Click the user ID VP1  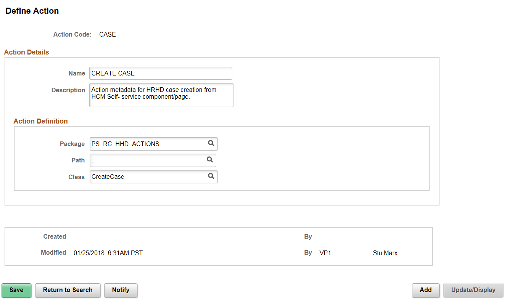[x=325, y=252]
